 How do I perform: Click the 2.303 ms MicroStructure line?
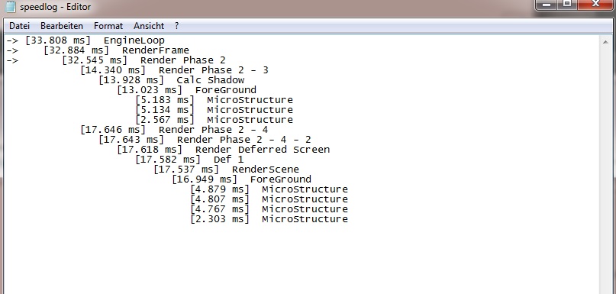click(269, 219)
